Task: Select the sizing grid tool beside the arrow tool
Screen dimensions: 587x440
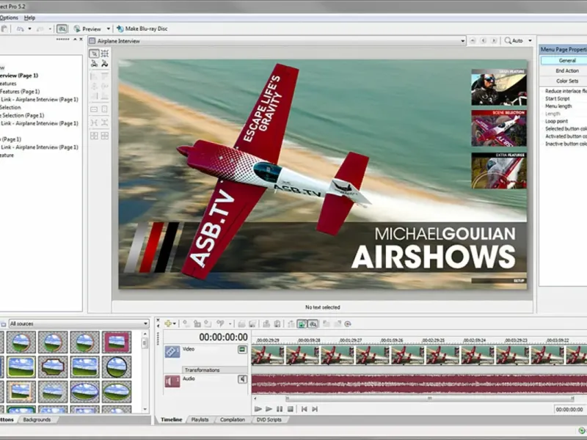Action: point(105,54)
